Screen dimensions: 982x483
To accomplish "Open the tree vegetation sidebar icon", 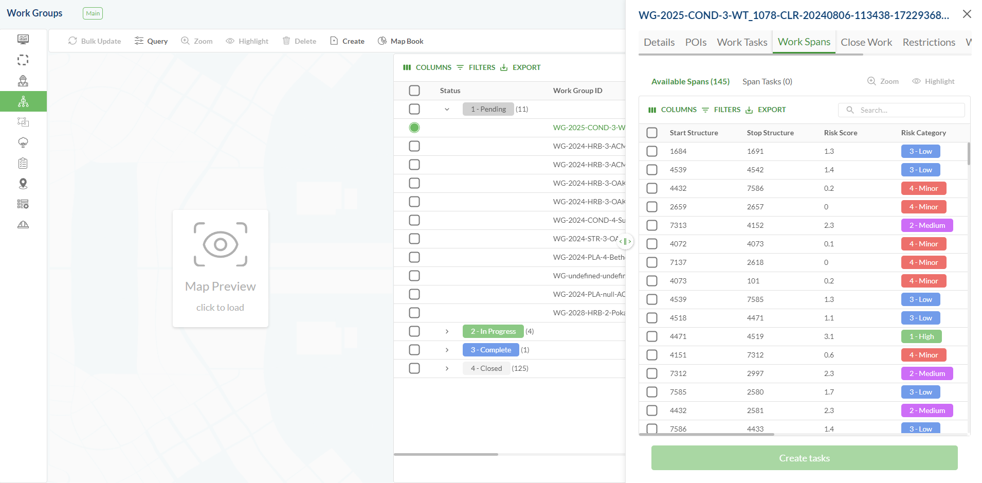I will pyautogui.click(x=23, y=142).
